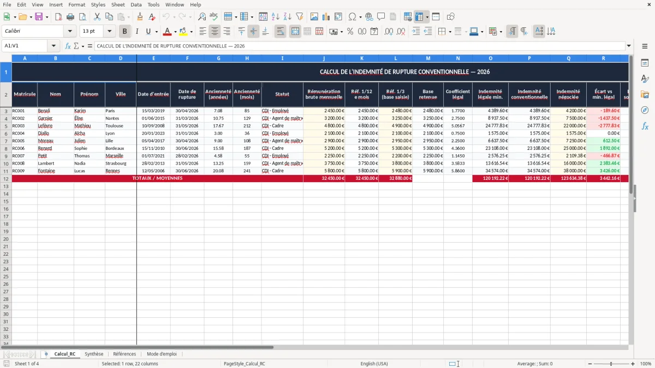Insert a hyperlink
Image resolution: width=655 pixels, height=368 pixels.
[370, 17]
